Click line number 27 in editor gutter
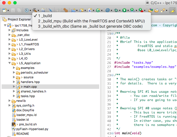 pyautogui.click(x=109, y=67)
